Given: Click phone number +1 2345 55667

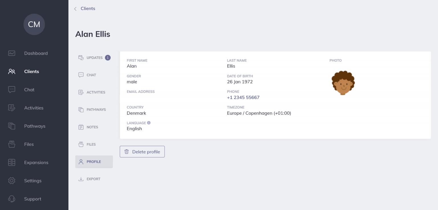Looking at the screenshot, I should (243, 97).
